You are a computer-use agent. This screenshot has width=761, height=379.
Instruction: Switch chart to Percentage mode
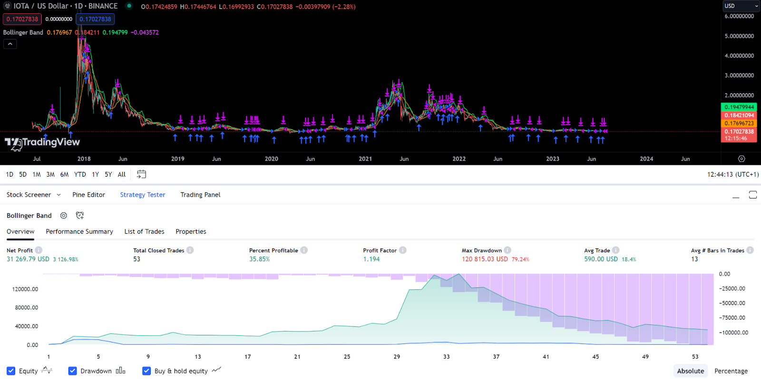[731, 371]
